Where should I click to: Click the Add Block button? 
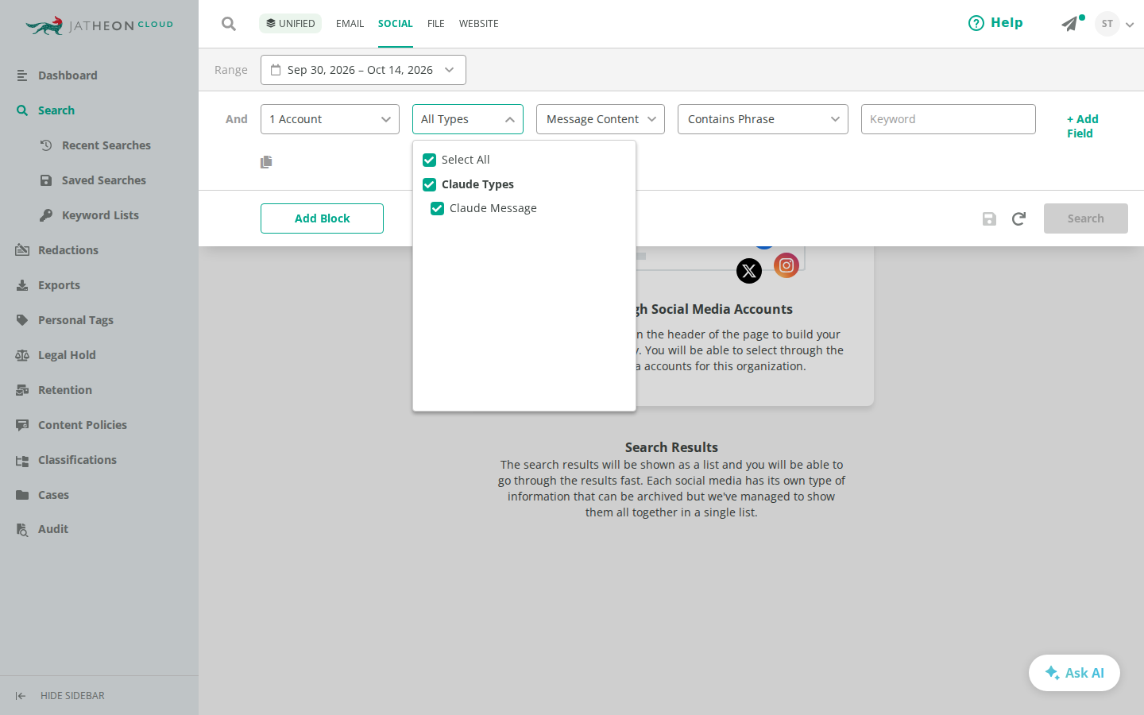[x=322, y=218]
